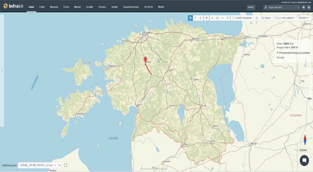Click the map scale input field

coord(303,150)
